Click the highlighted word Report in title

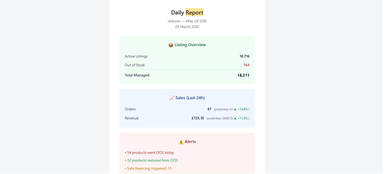[194, 12]
